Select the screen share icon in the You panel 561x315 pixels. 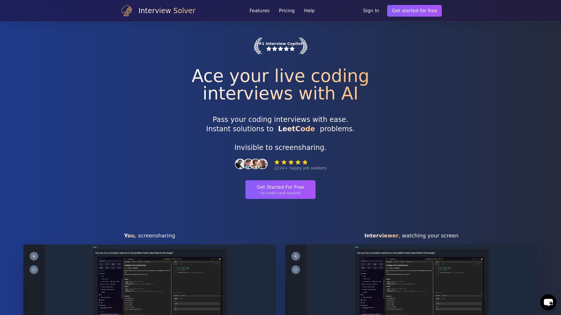click(x=34, y=269)
